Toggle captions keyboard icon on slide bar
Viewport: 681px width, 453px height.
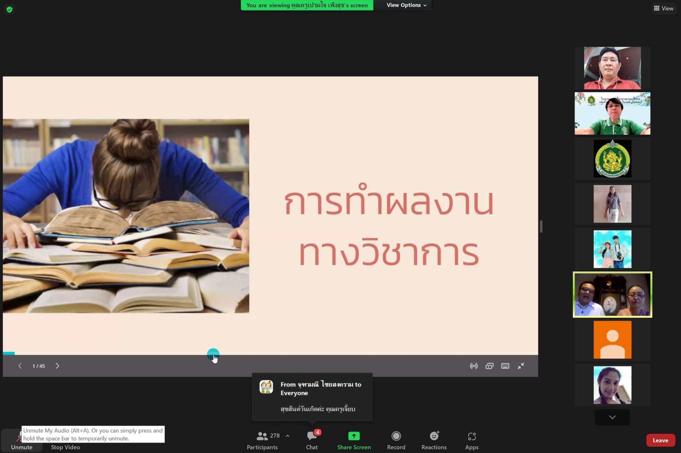point(505,366)
